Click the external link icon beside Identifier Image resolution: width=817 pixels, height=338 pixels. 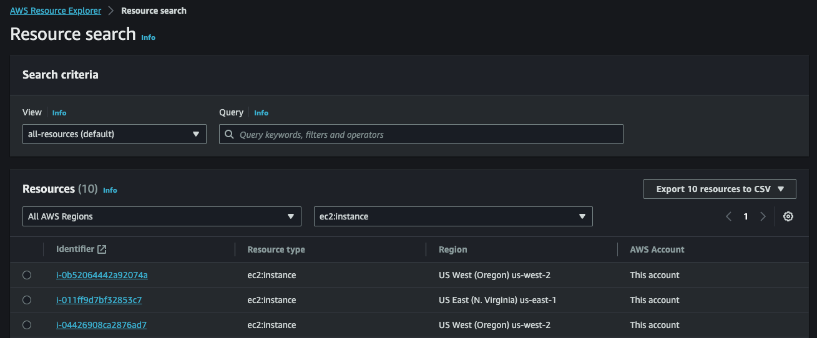[x=102, y=249]
